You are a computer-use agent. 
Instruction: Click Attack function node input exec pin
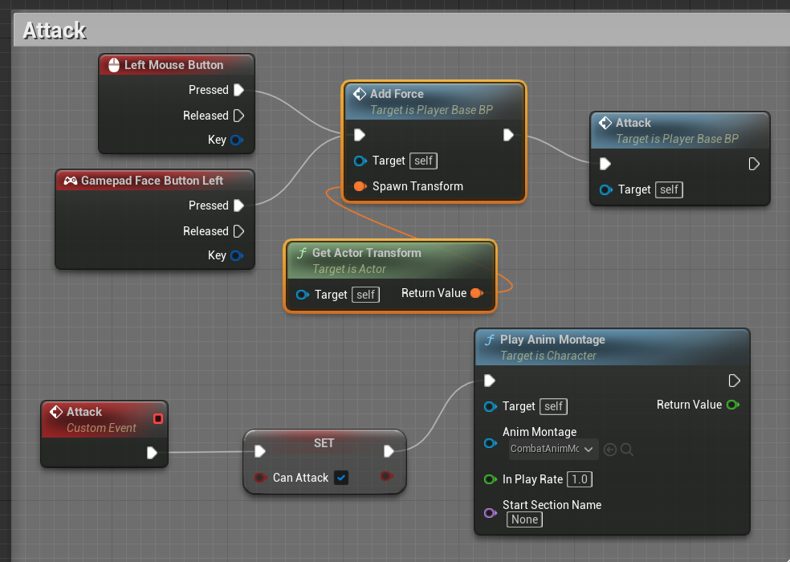tap(605, 164)
